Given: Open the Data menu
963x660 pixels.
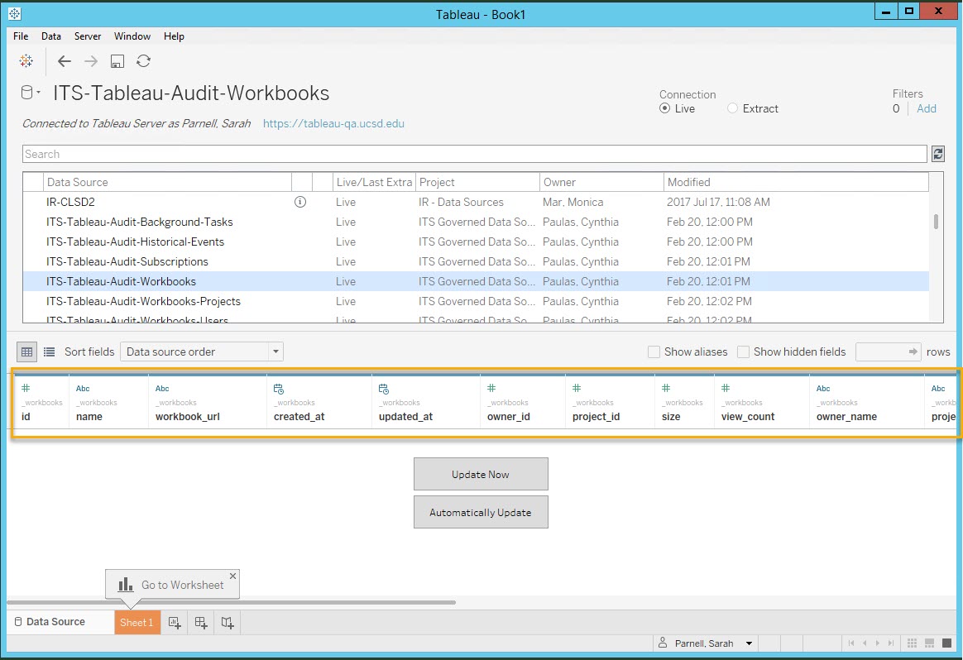Looking at the screenshot, I should click(51, 36).
